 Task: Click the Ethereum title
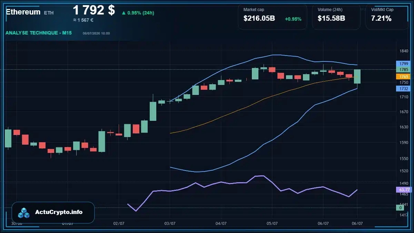23,12
